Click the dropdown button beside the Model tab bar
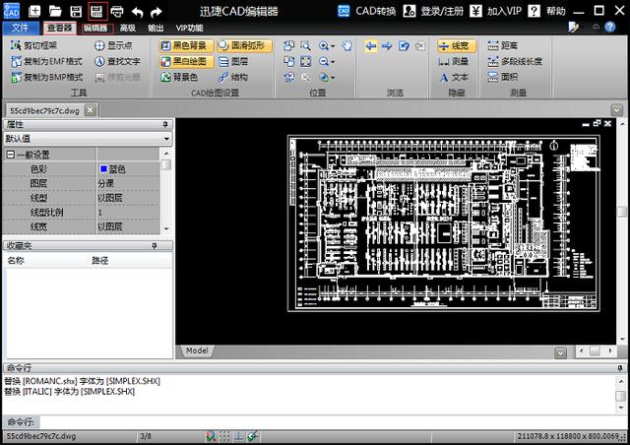 click(x=560, y=352)
